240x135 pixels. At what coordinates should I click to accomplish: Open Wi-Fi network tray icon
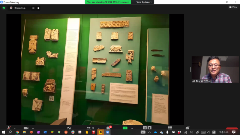(x=186, y=132)
